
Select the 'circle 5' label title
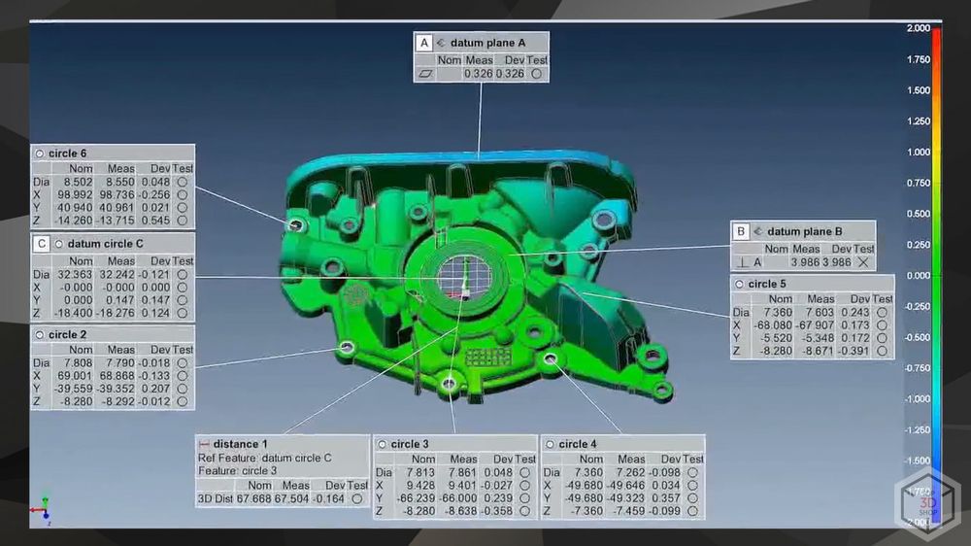[x=767, y=284]
